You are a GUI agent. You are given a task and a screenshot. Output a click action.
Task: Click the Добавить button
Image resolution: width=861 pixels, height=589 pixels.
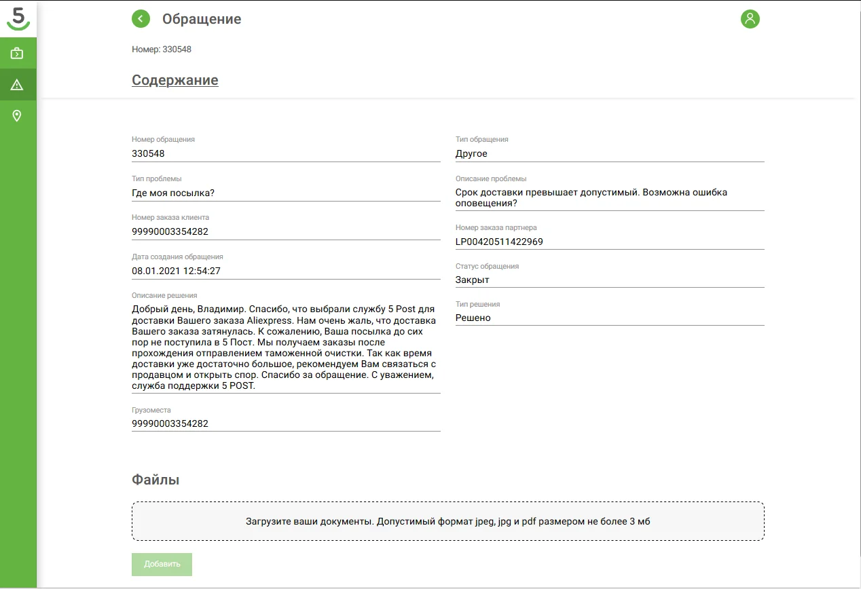[162, 564]
